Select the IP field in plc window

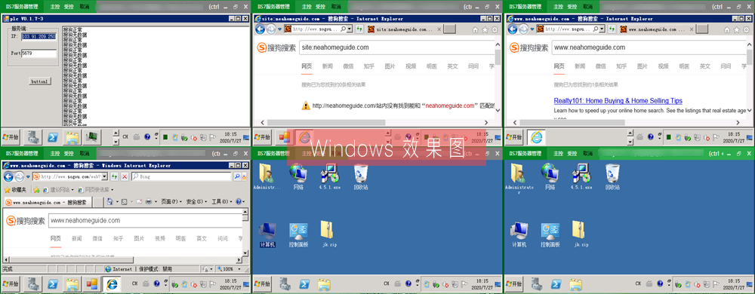[x=39, y=36]
